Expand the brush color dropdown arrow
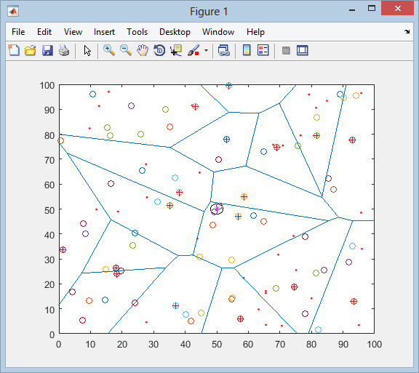 pyautogui.click(x=206, y=50)
